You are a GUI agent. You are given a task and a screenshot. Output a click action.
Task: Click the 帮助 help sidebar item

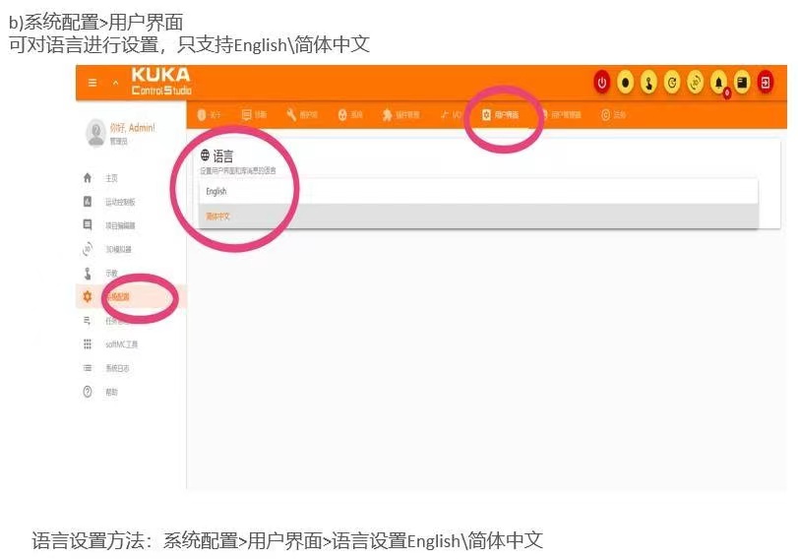tap(100, 392)
